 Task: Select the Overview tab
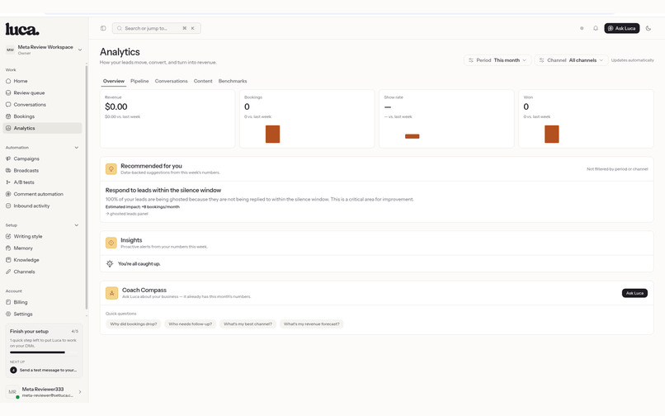(x=114, y=81)
